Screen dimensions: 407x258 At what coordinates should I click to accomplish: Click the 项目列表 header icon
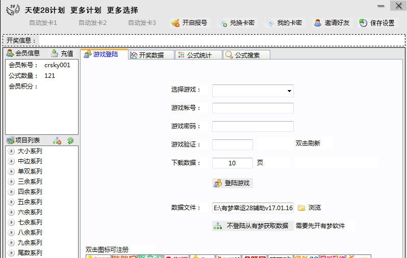point(10,140)
